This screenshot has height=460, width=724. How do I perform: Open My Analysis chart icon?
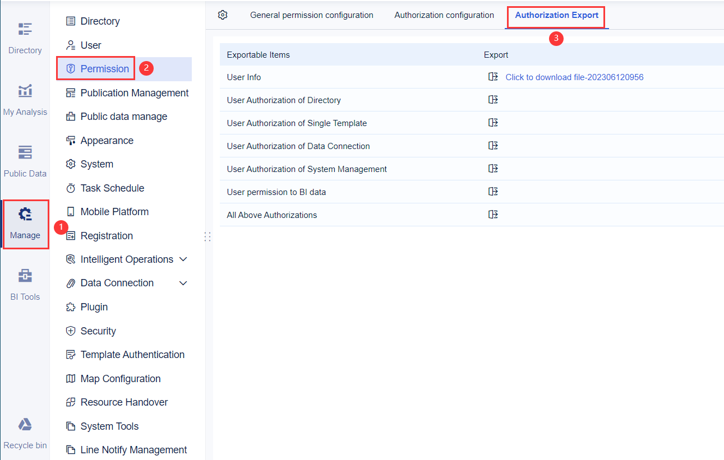point(25,91)
